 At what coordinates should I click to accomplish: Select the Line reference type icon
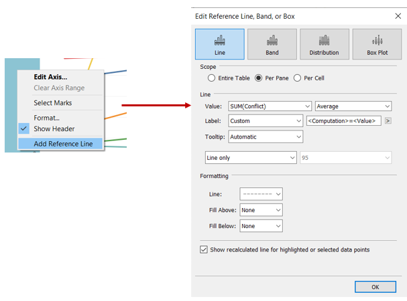pos(219,43)
